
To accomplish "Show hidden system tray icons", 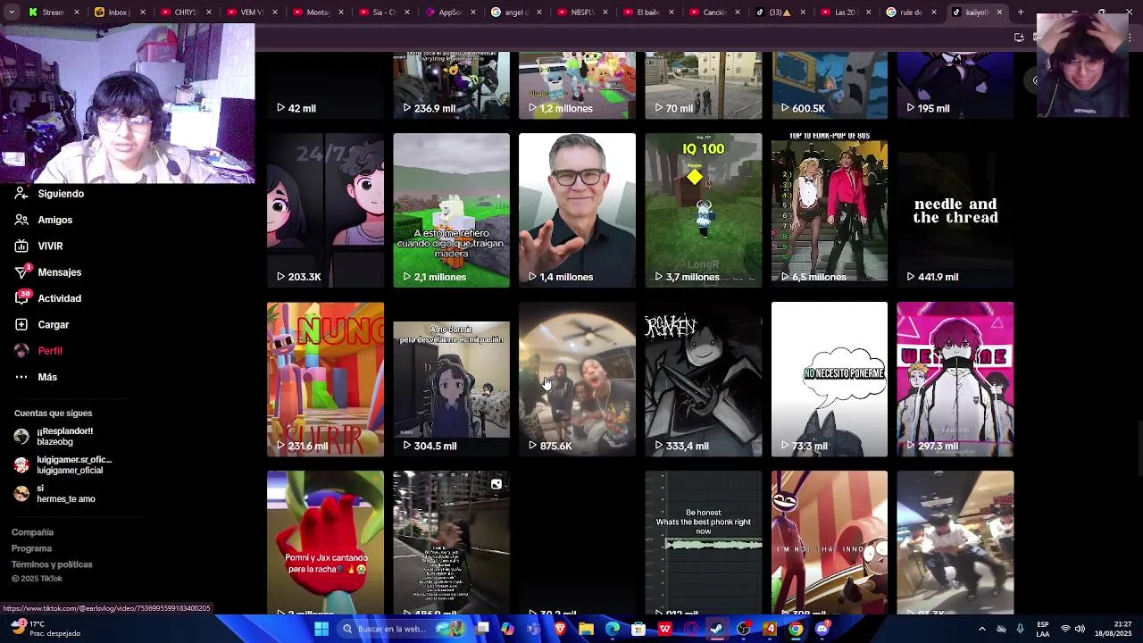I will coord(981,629).
